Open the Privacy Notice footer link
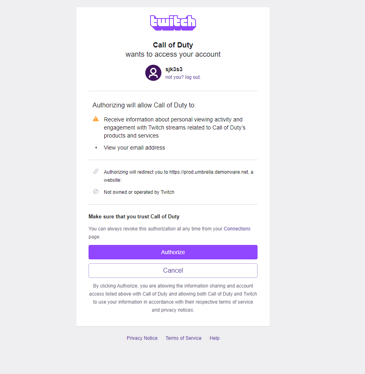The width and height of the screenshot is (365, 374). [142, 338]
